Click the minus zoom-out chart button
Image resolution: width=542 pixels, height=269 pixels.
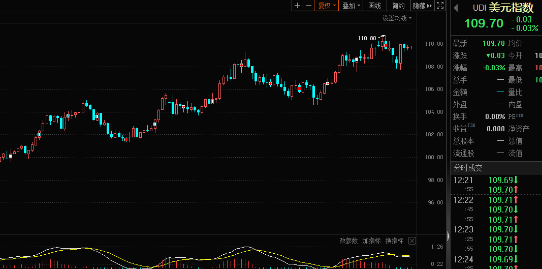307,6
